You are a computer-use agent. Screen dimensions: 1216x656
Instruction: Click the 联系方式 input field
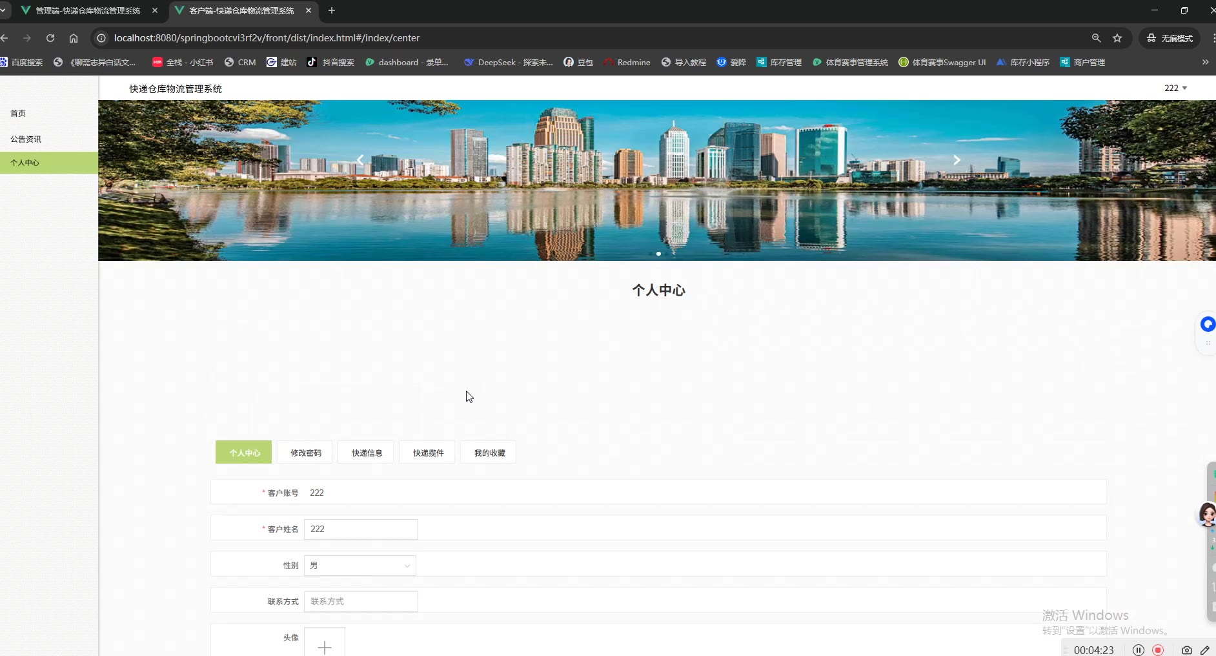pyautogui.click(x=361, y=602)
